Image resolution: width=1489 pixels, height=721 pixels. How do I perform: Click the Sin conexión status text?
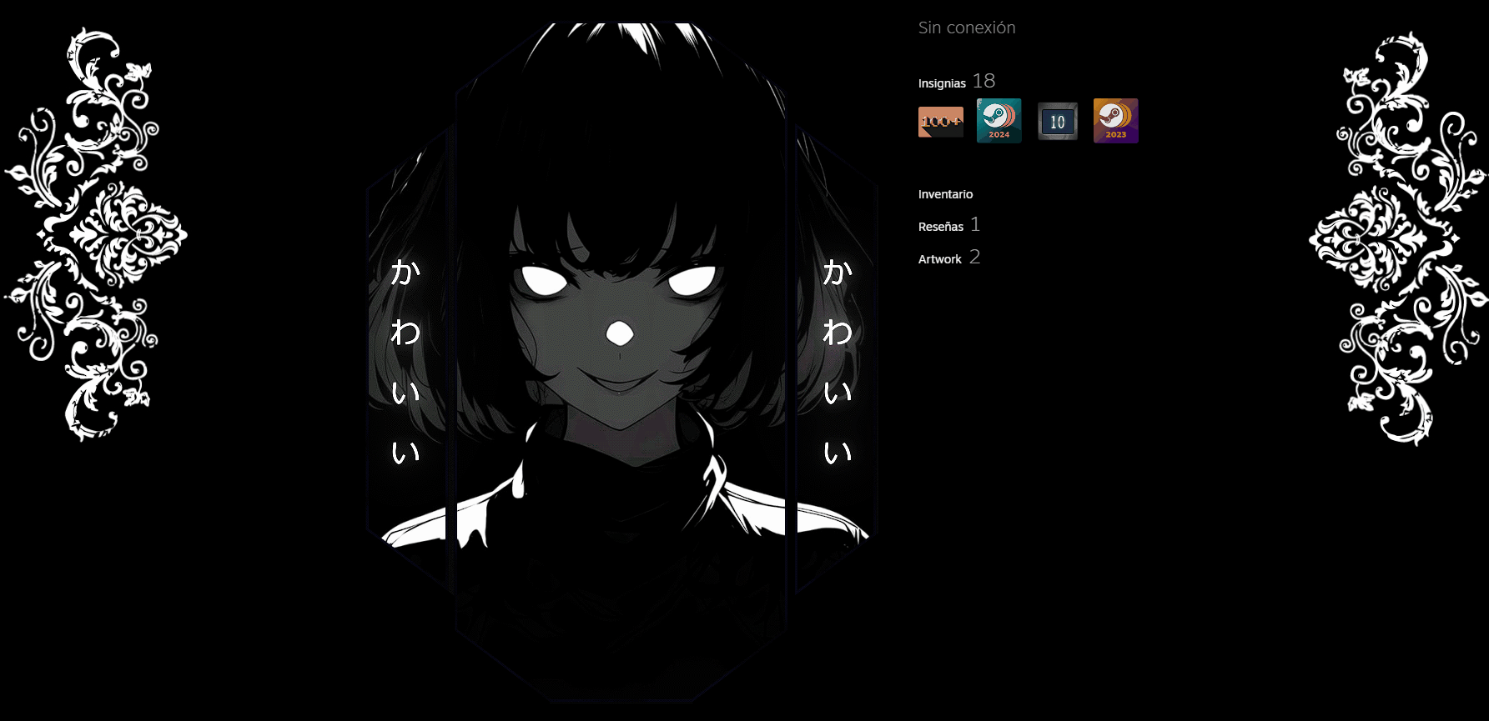(x=967, y=28)
